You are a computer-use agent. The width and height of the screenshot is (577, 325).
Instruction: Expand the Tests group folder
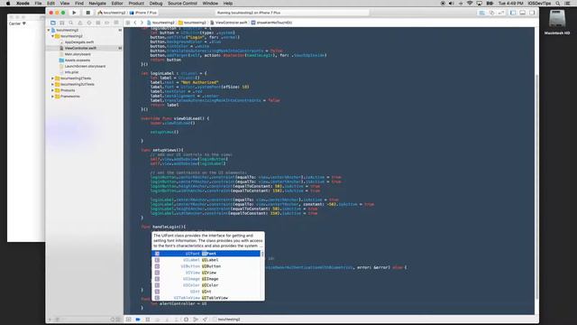tap(52, 79)
